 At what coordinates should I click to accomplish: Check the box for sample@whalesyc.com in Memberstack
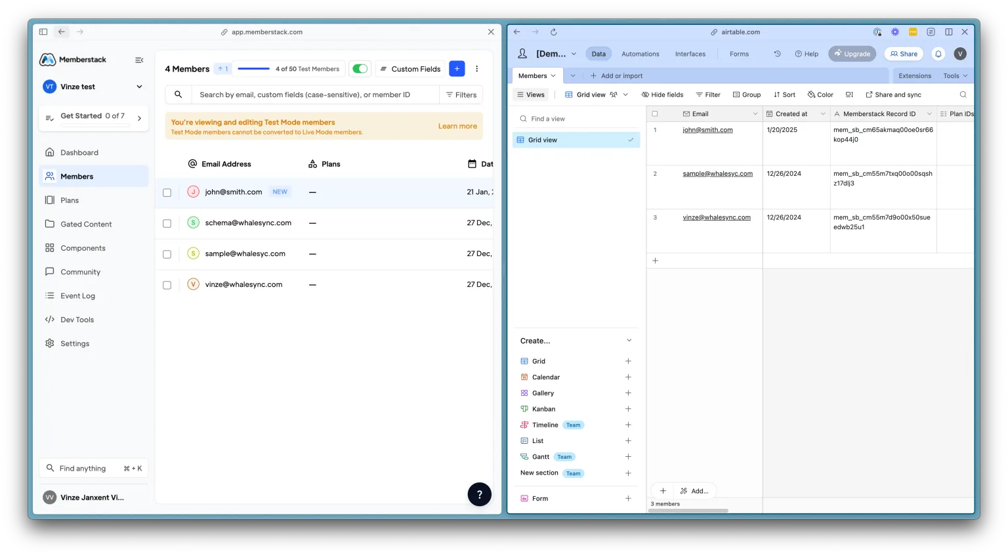tap(167, 254)
